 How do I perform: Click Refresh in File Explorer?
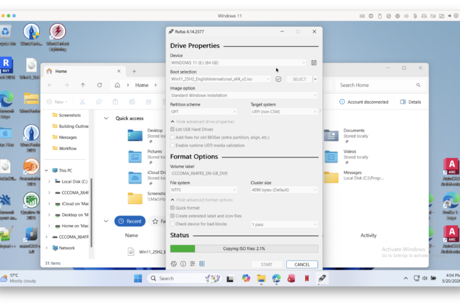[x=100, y=85]
